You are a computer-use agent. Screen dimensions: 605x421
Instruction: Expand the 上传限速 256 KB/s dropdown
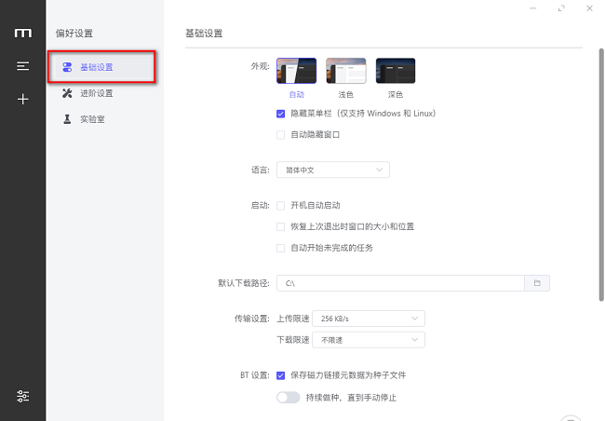point(368,319)
